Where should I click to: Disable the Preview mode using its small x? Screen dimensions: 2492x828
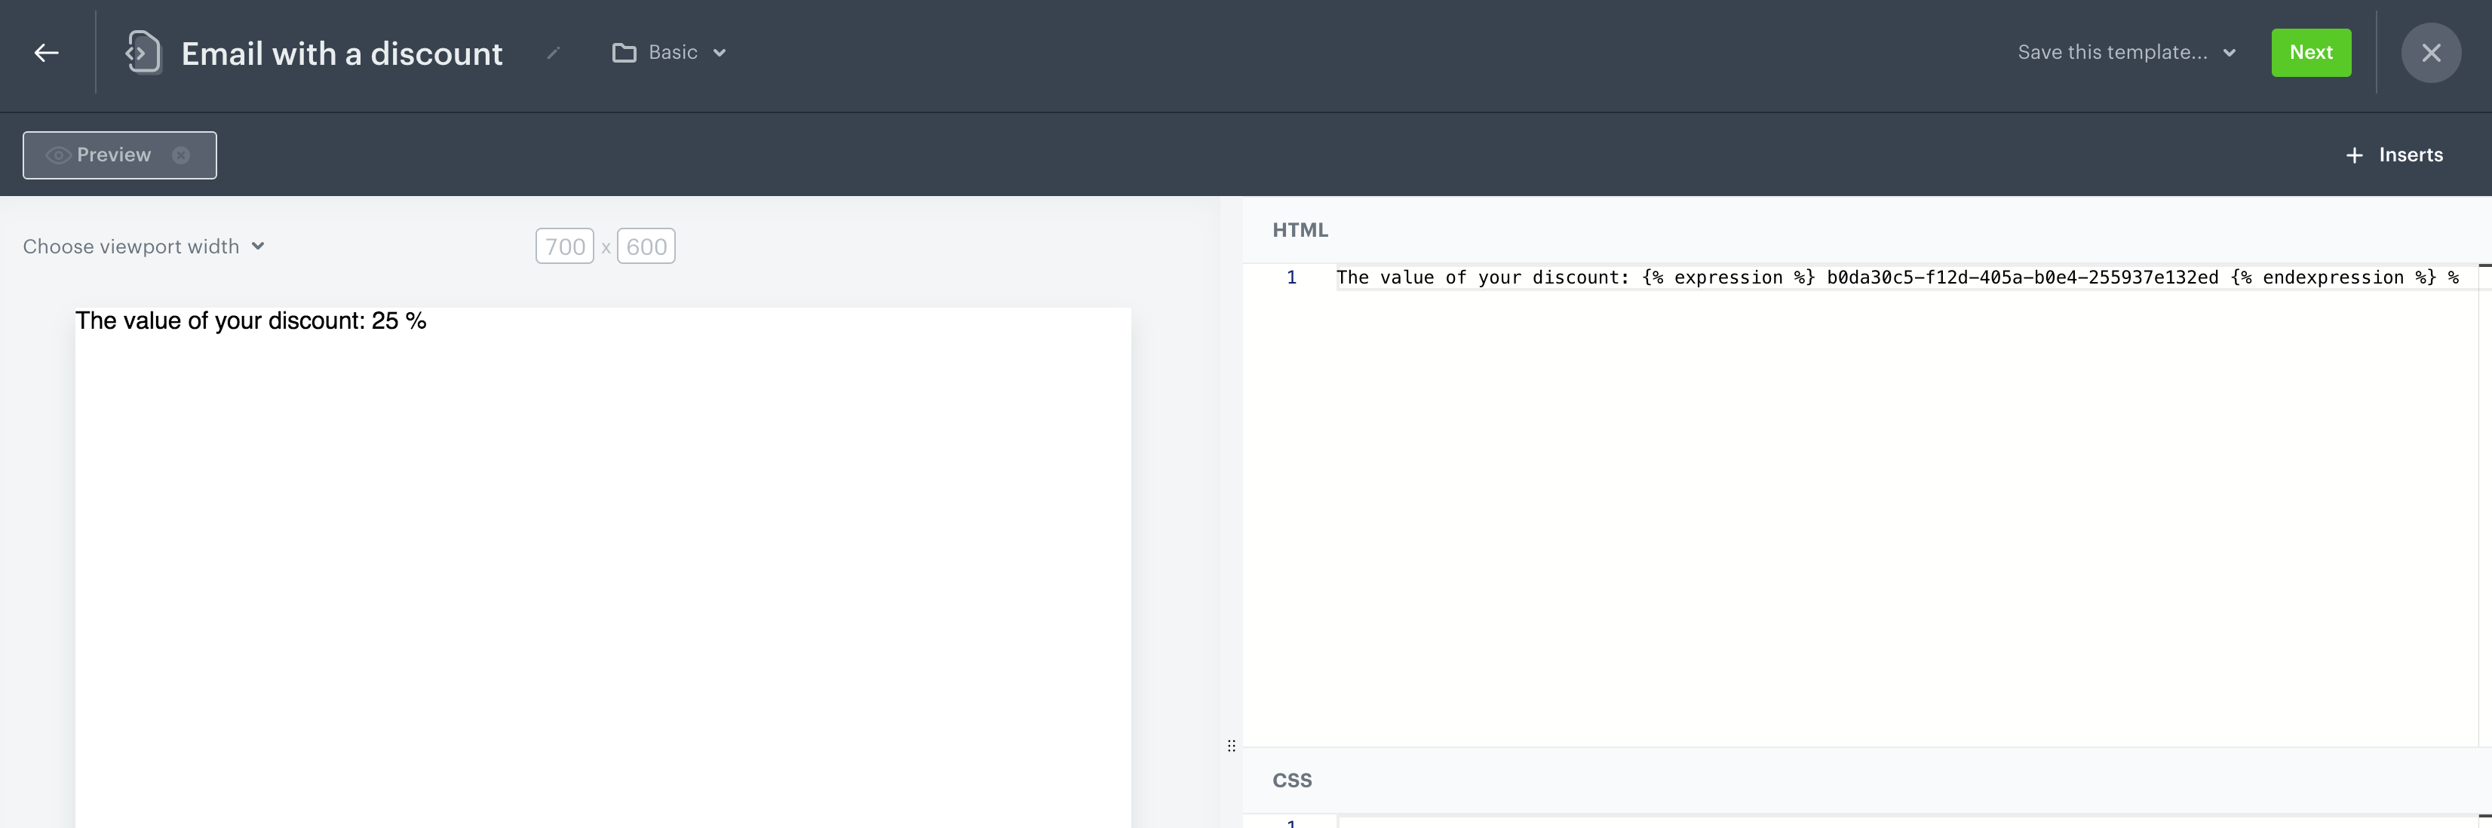click(x=182, y=155)
